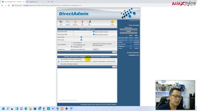Open File Explorer from taskbar

pos(30,109)
